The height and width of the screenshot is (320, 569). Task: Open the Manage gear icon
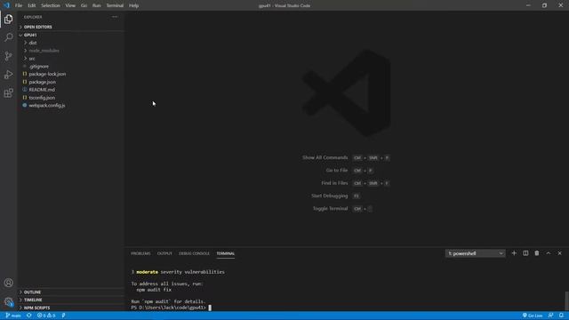(8, 301)
